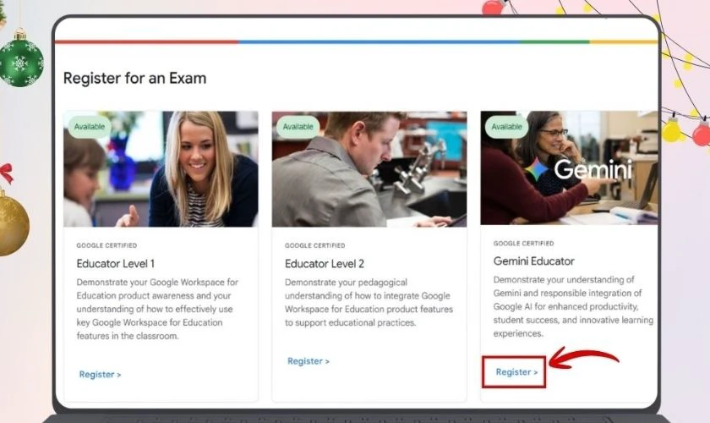Select the Educator Level 2 title
710x423 pixels.
325,263
